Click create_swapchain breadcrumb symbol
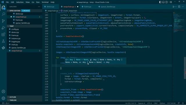Image resolution: width=186 pixels, height=105 pixels. pyautogui.click(x=70, y=11)
